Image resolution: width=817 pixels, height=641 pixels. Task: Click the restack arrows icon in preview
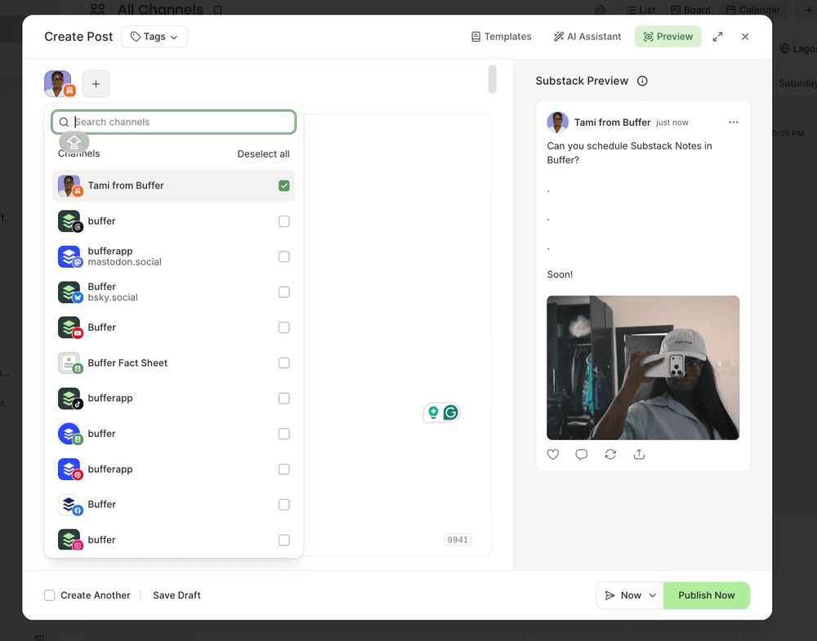click(610, 455)
